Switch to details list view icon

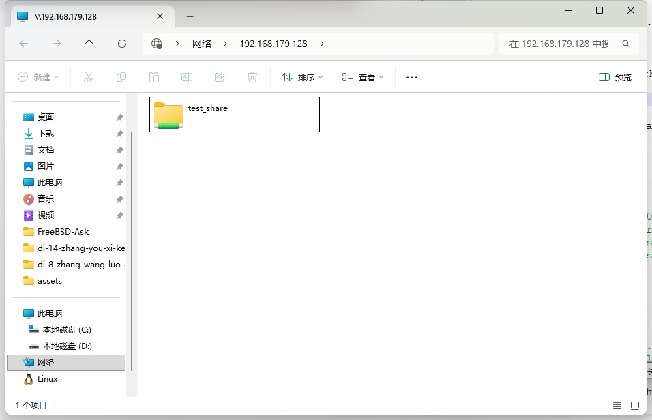(617, 406)
